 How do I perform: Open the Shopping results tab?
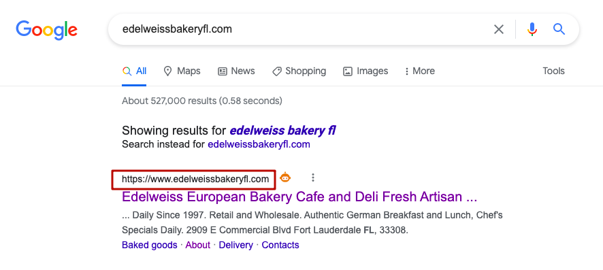(299, 71)
